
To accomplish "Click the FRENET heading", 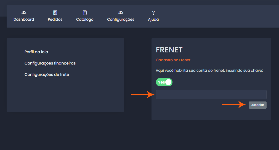I will [x=169, y=50].
